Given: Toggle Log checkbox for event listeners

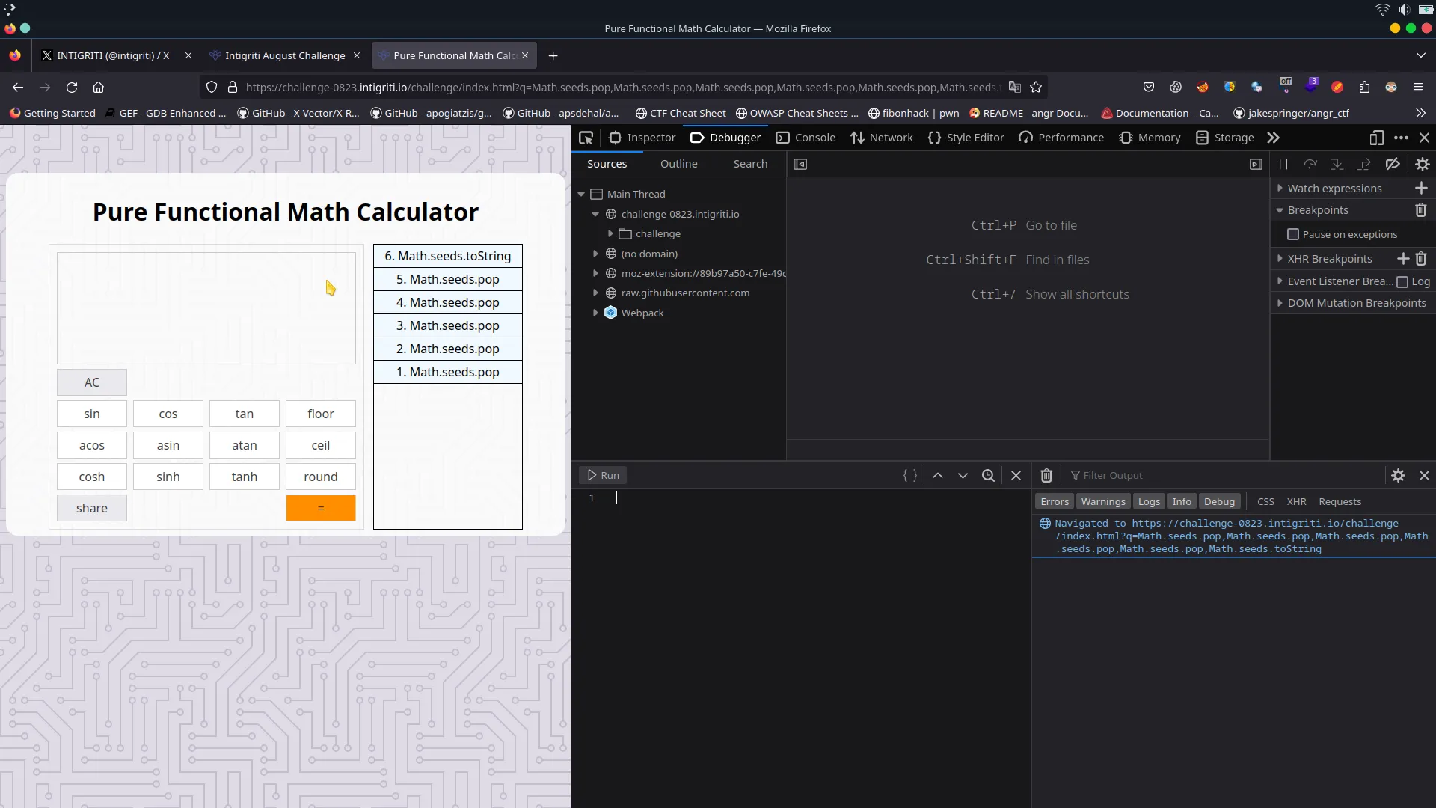Looking at the screenshot, I should (1402, 282).
